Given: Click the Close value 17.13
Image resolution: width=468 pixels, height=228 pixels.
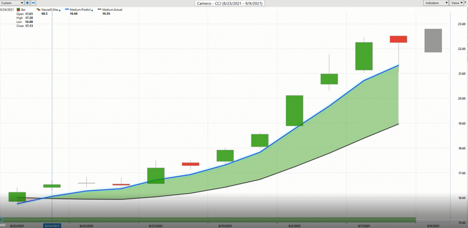Looking at the screenshot, I should coord(29,26).
